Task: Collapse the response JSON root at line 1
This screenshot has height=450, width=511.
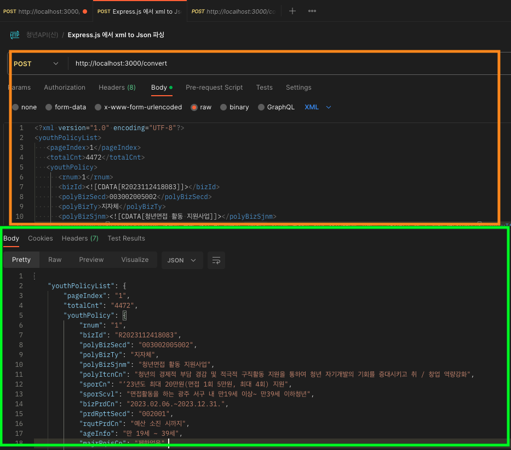Action: (34, 276)
